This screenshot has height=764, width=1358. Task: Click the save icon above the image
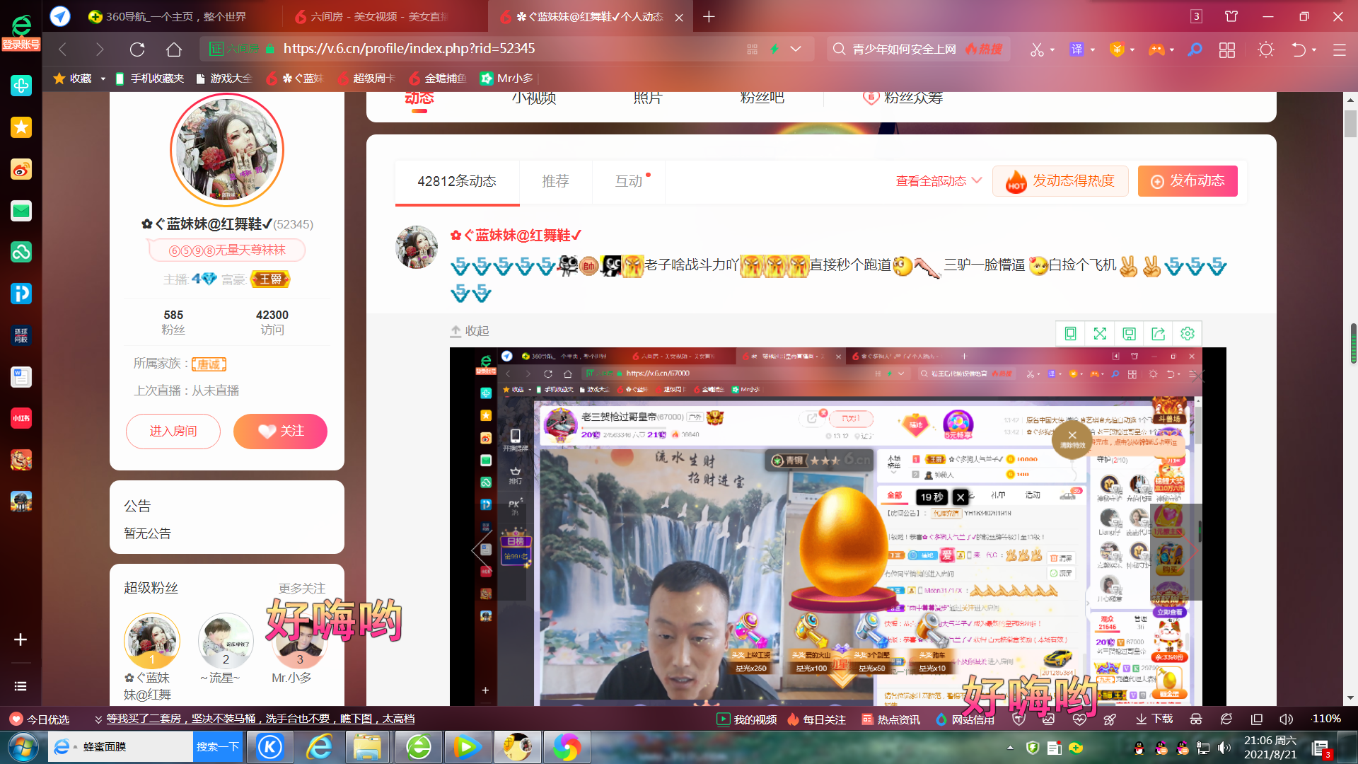(x=1129, y=334)
